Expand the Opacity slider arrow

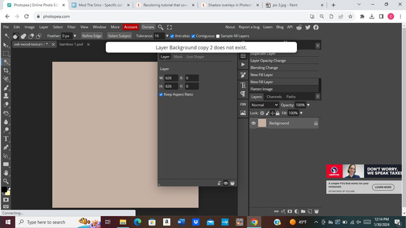[308, 105]
